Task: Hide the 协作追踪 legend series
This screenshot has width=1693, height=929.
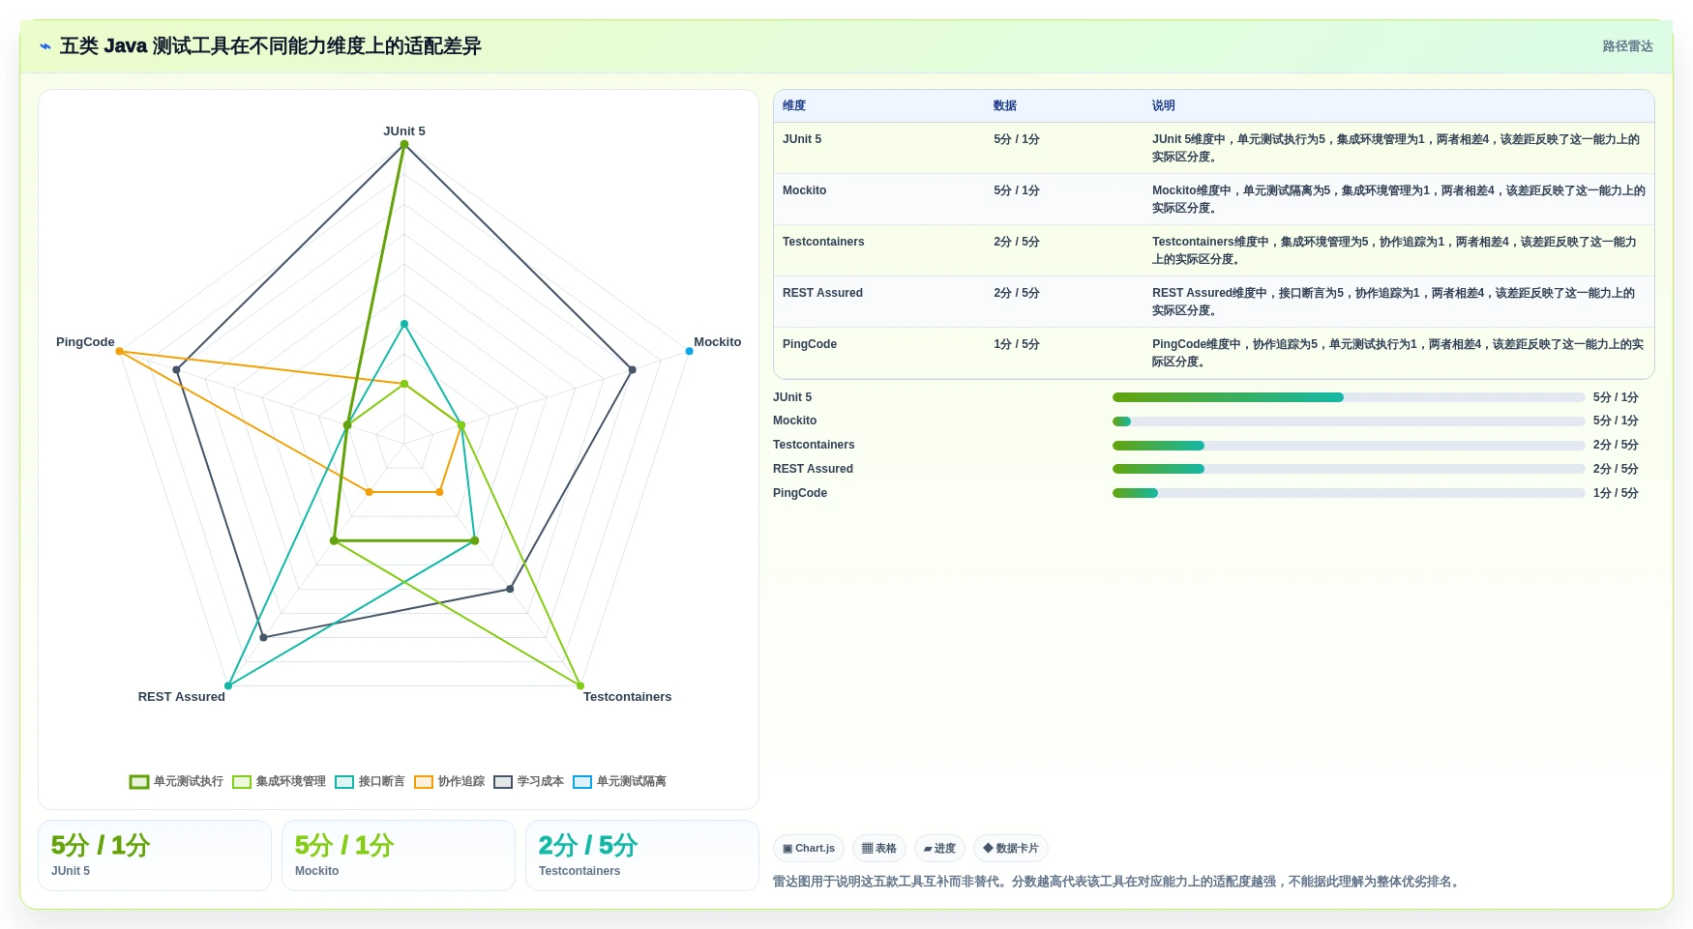Action: pos(449,781)
